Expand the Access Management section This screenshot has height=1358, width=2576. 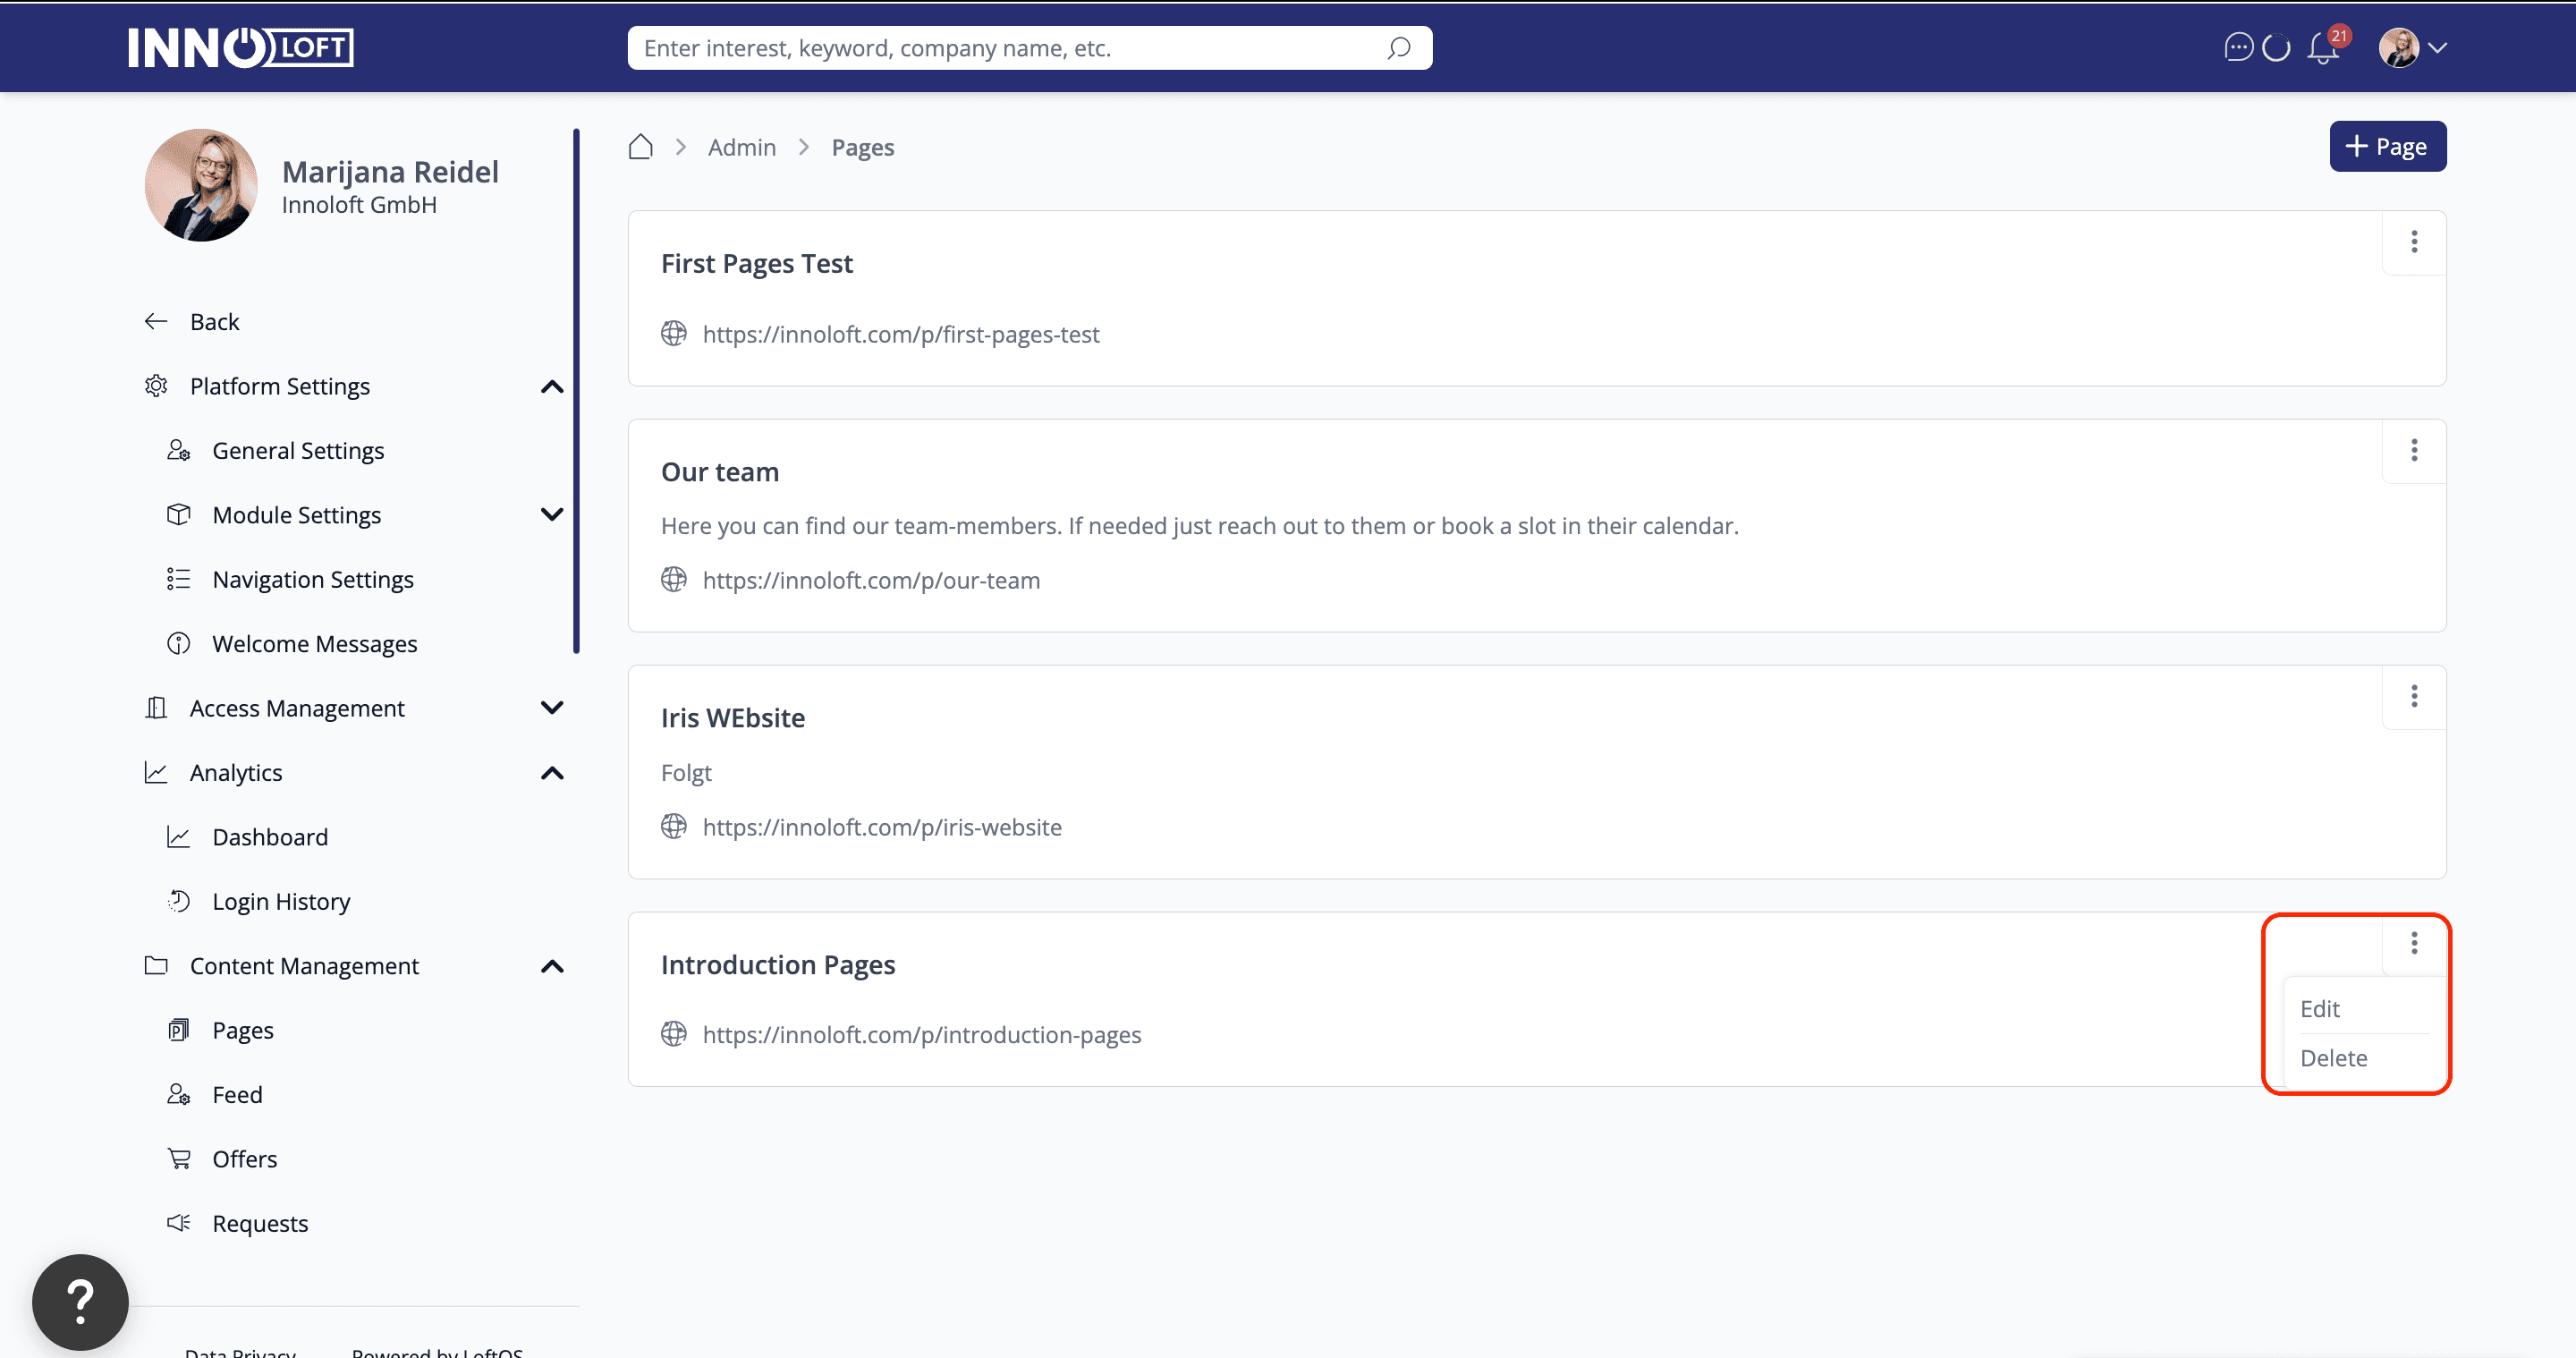click(552, 708)
